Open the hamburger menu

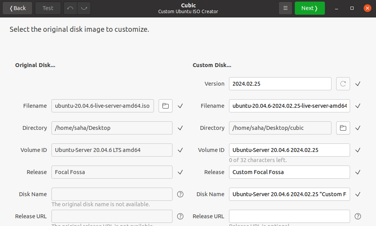[x=285, y=8]
